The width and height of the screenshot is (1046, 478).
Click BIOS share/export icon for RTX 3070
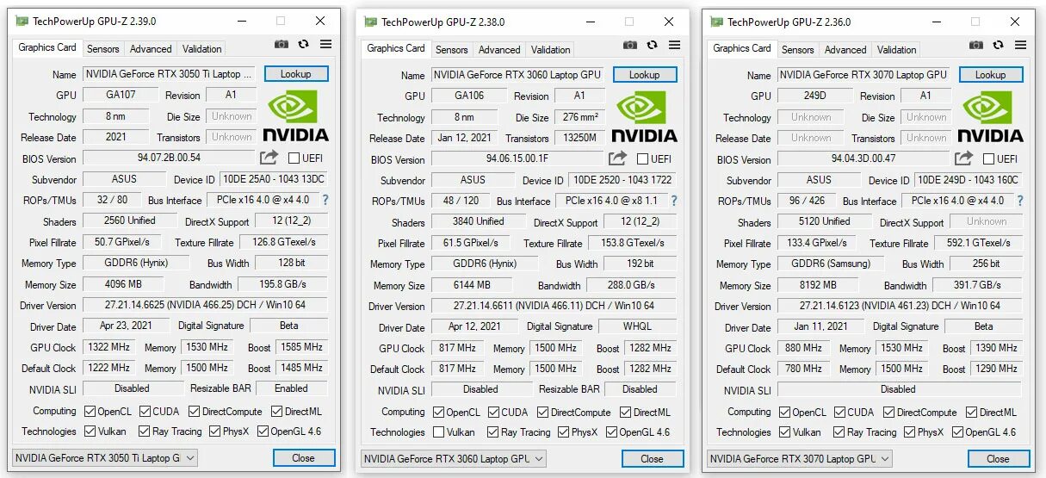click(964, 158)
